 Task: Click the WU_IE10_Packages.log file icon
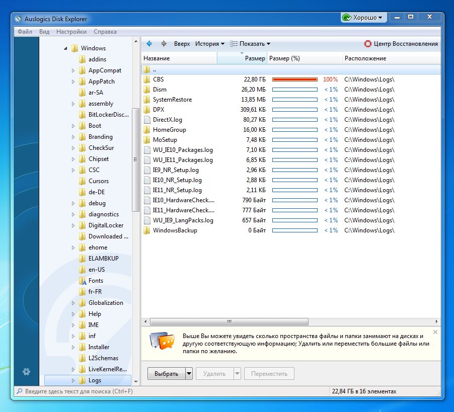(147, 150)
